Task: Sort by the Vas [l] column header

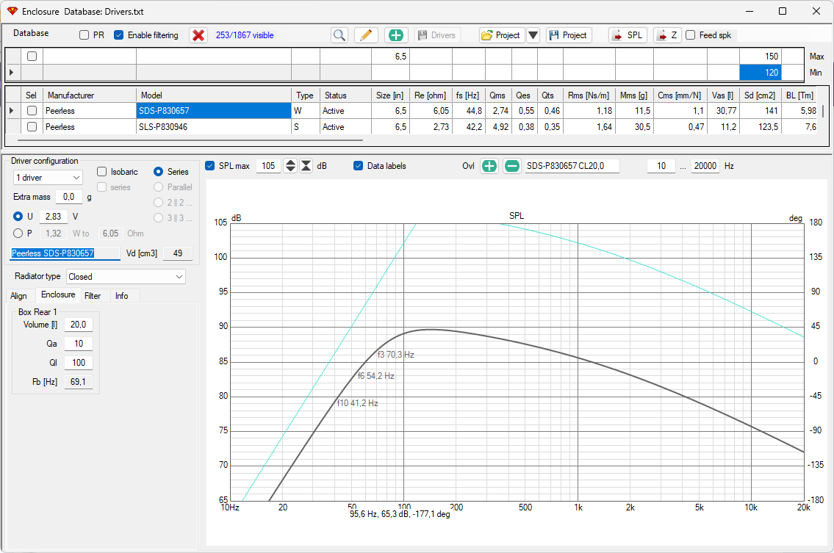Action: pos(723,95)
